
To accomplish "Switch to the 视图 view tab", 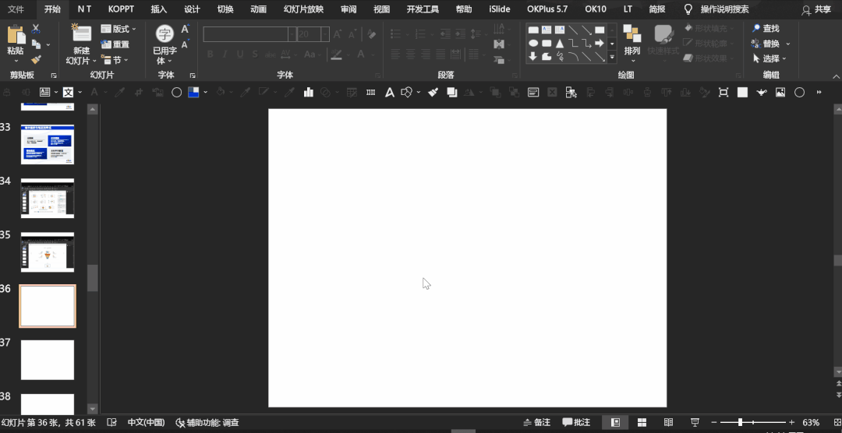I will coord(382,9).
